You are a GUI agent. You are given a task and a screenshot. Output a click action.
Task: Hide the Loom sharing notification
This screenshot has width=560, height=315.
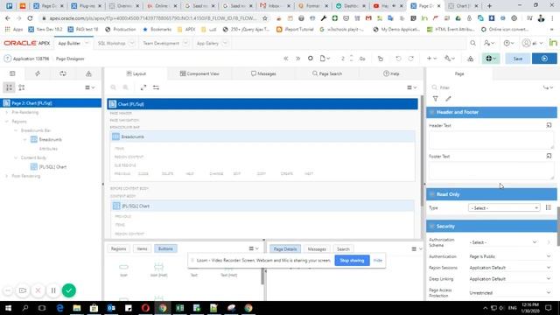(377, 261)
